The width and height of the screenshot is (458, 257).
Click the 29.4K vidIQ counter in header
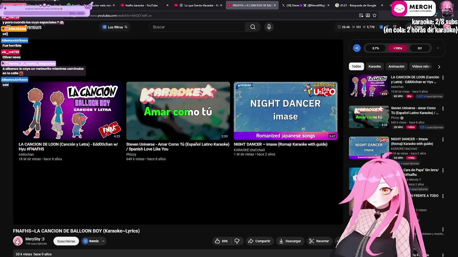343,27
